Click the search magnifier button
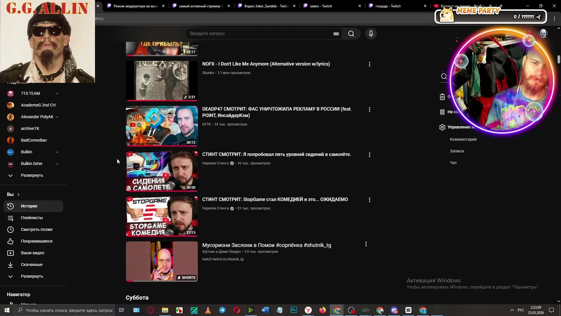This screenshot has width=561, height=316. (351, 34)
